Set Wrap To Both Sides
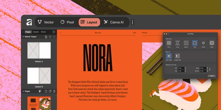The width and height of the screenshot is (221, 110). (169, 56)
